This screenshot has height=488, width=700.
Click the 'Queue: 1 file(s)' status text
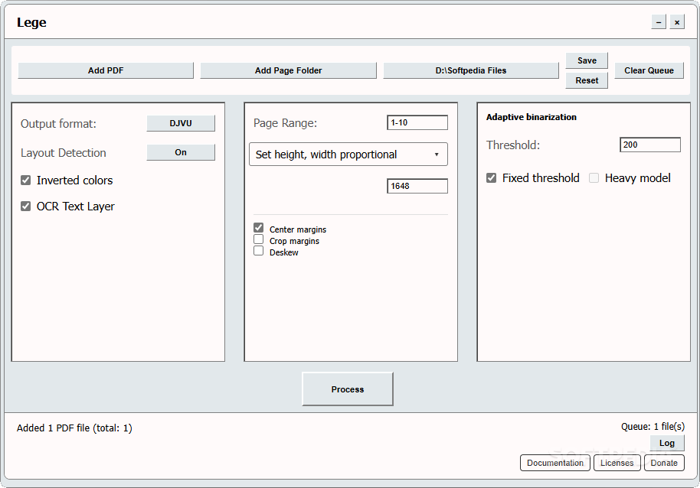point(653,427)
